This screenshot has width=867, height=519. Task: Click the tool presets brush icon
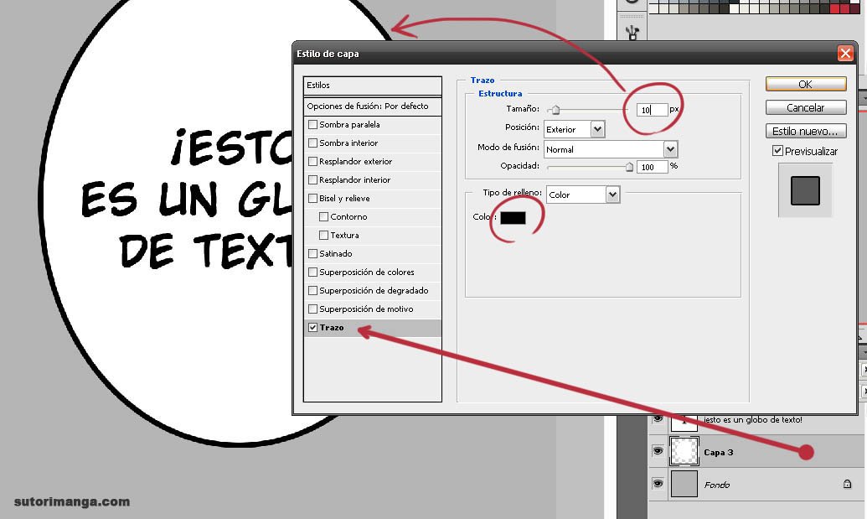[632, 32]
